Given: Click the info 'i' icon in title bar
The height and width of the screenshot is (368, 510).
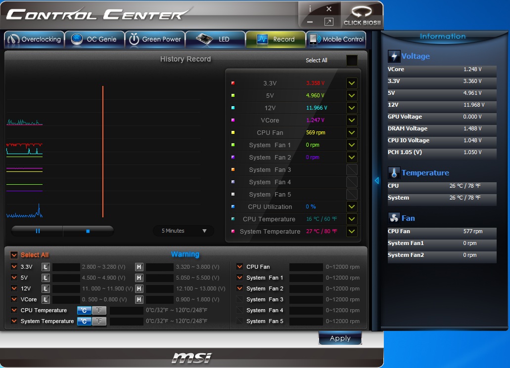Looking at the screenshot, I should tap(310, 9).
